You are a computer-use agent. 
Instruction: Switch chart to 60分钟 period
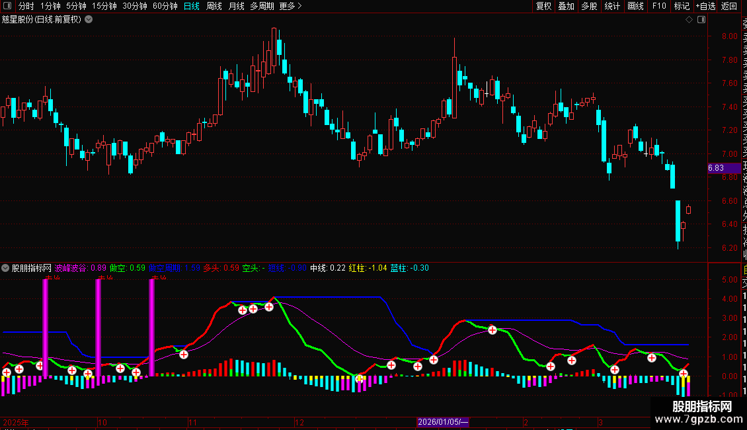tap(165, 6)
